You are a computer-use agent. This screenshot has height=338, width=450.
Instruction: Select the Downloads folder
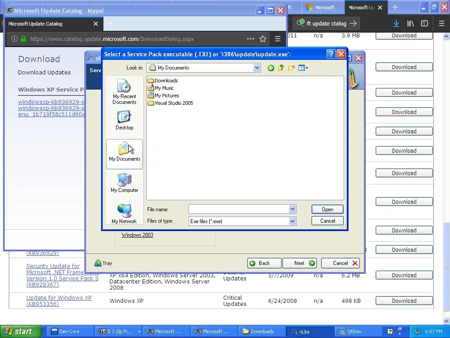[x=163, y=81]
